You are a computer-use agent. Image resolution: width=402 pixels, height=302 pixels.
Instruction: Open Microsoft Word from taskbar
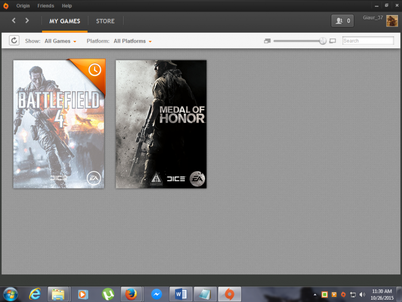point(181,295)
